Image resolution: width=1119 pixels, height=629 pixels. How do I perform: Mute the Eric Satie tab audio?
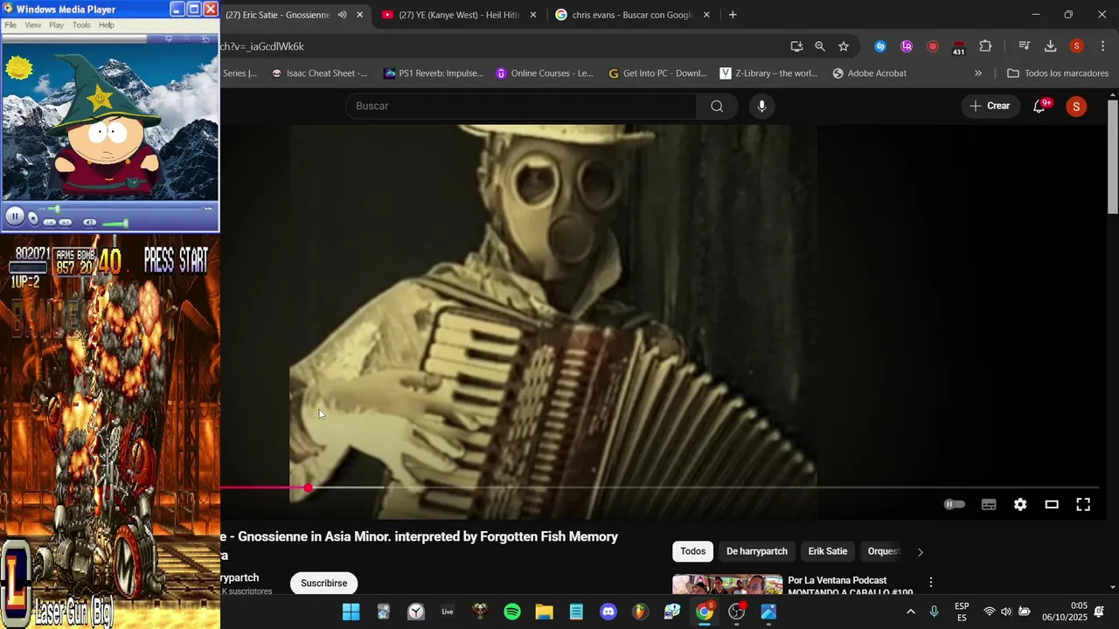pyautogui.click(x=342, y=15)
